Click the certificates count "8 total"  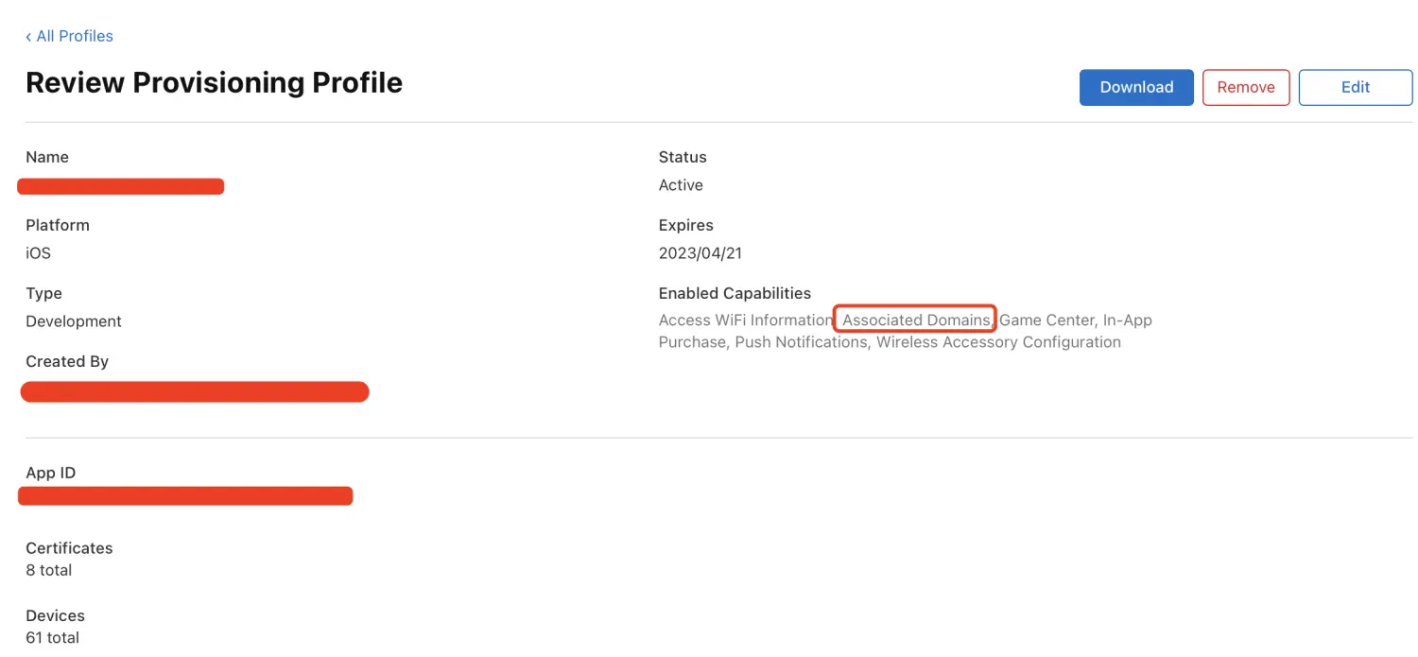click(49, 570)
